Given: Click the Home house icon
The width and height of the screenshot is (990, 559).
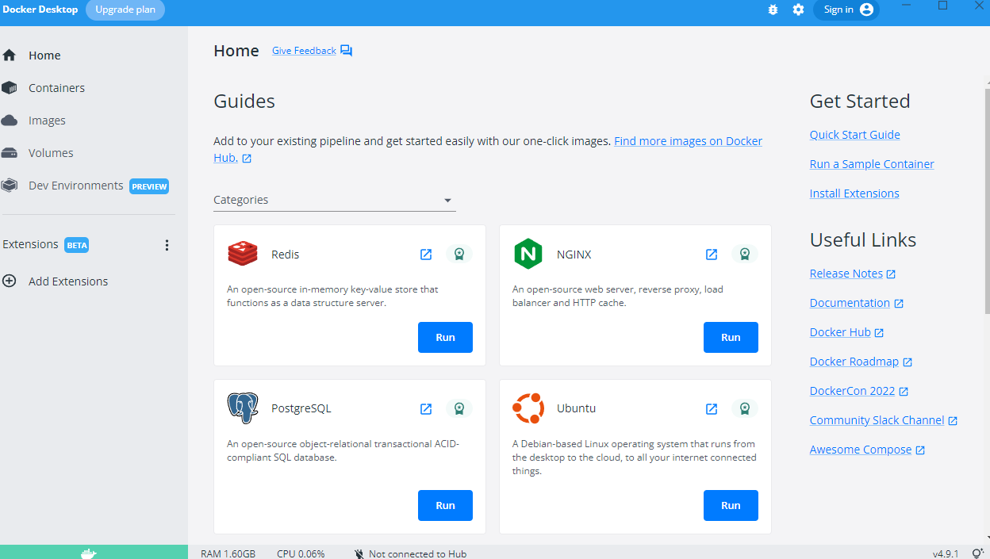Looking at the screenshot, I should click(x=10, y=56).
